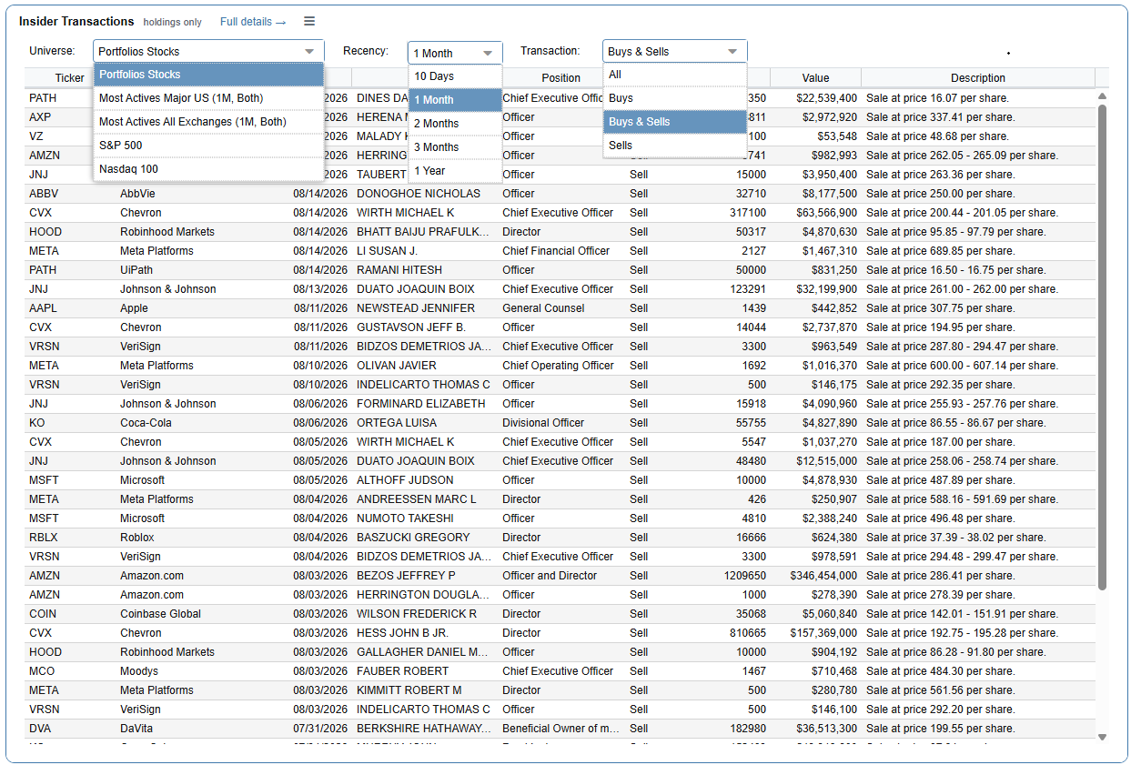The image size is (1131, 765).
Task: Select Portfolios Stocks option in list
Action: tap(208, 75)
